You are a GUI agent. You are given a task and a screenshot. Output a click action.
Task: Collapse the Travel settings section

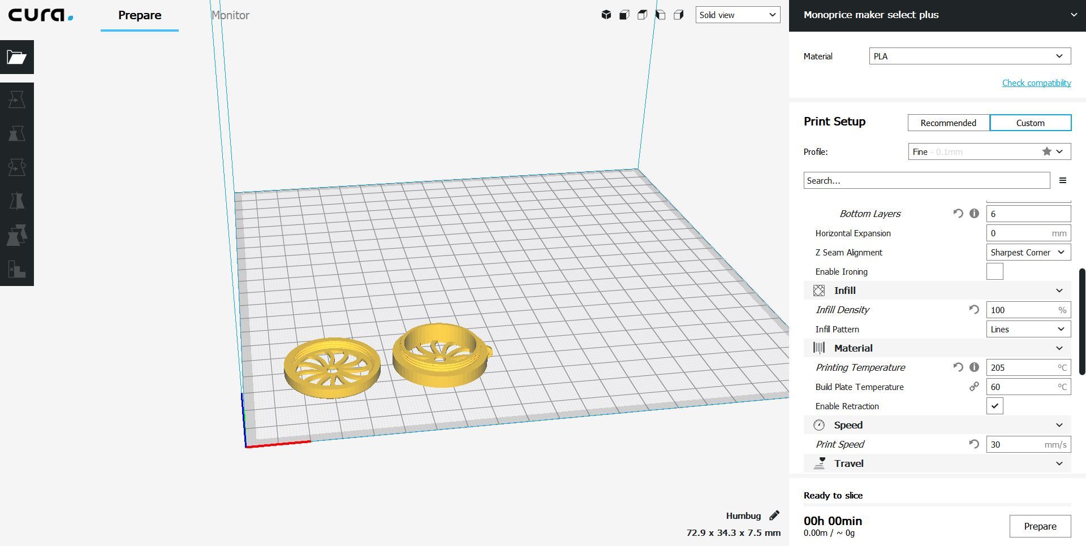(x=937, y=463)
